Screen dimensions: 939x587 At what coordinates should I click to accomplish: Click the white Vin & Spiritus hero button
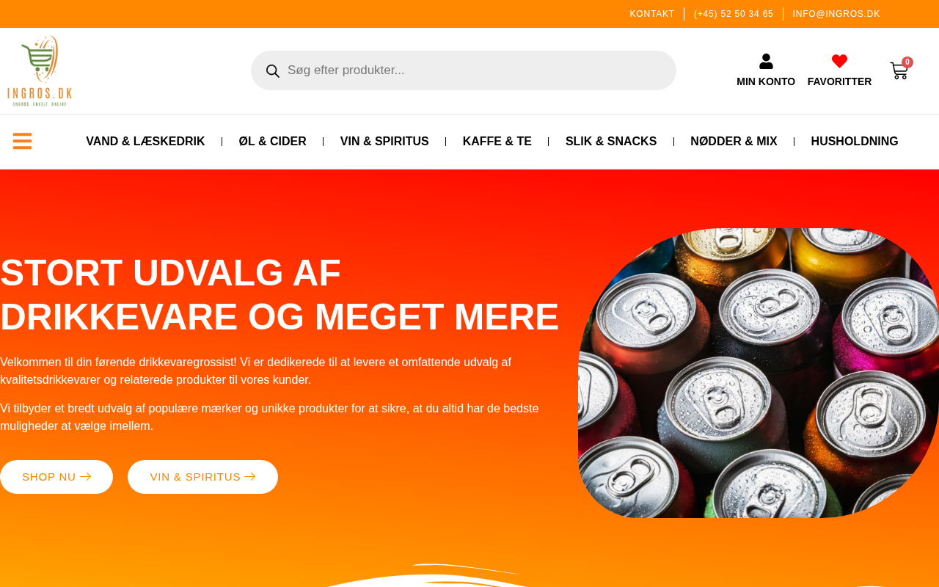202,477
